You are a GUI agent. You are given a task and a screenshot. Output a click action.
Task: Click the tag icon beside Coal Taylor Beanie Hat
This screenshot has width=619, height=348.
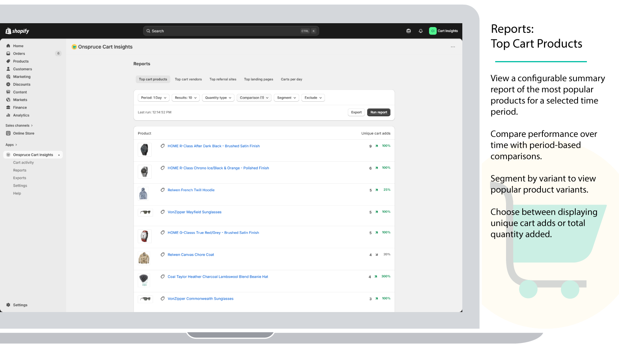162,276
